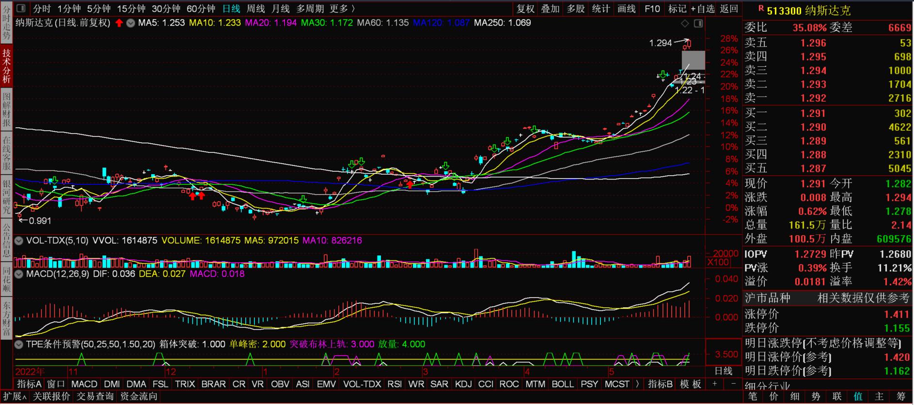This screenshot has height=405, width=914.
Task: Click the 返回 back button
Action: tap(729, 9)
